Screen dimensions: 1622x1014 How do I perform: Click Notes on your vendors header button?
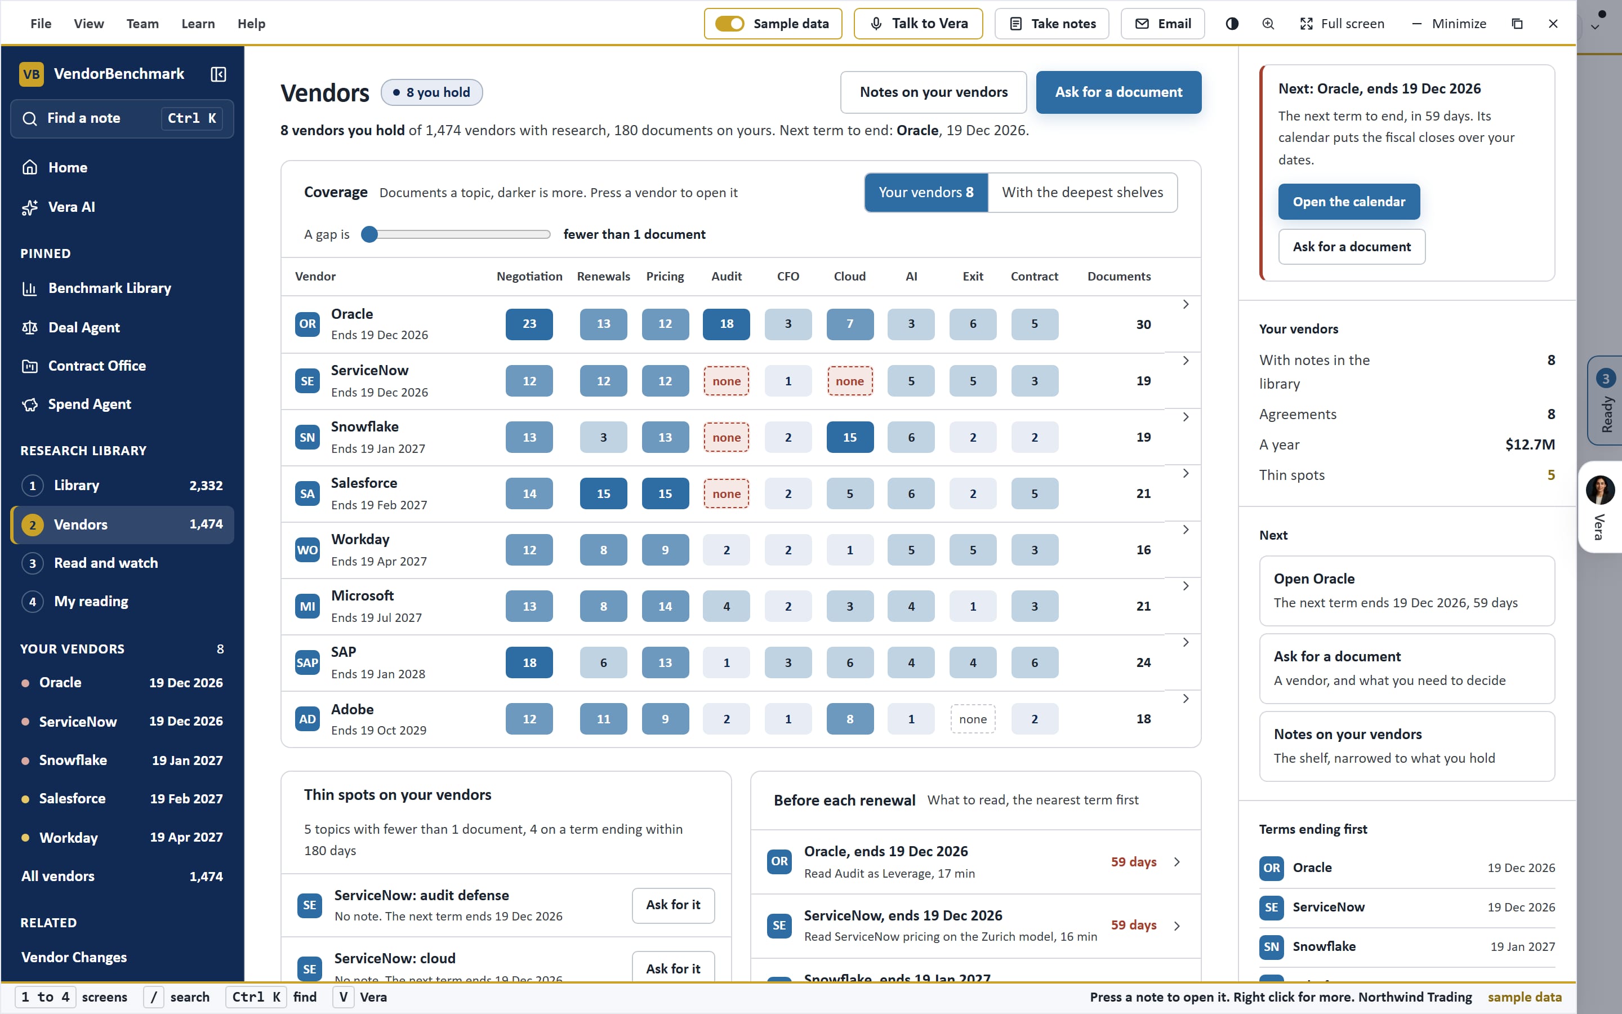tap(934, 92)
